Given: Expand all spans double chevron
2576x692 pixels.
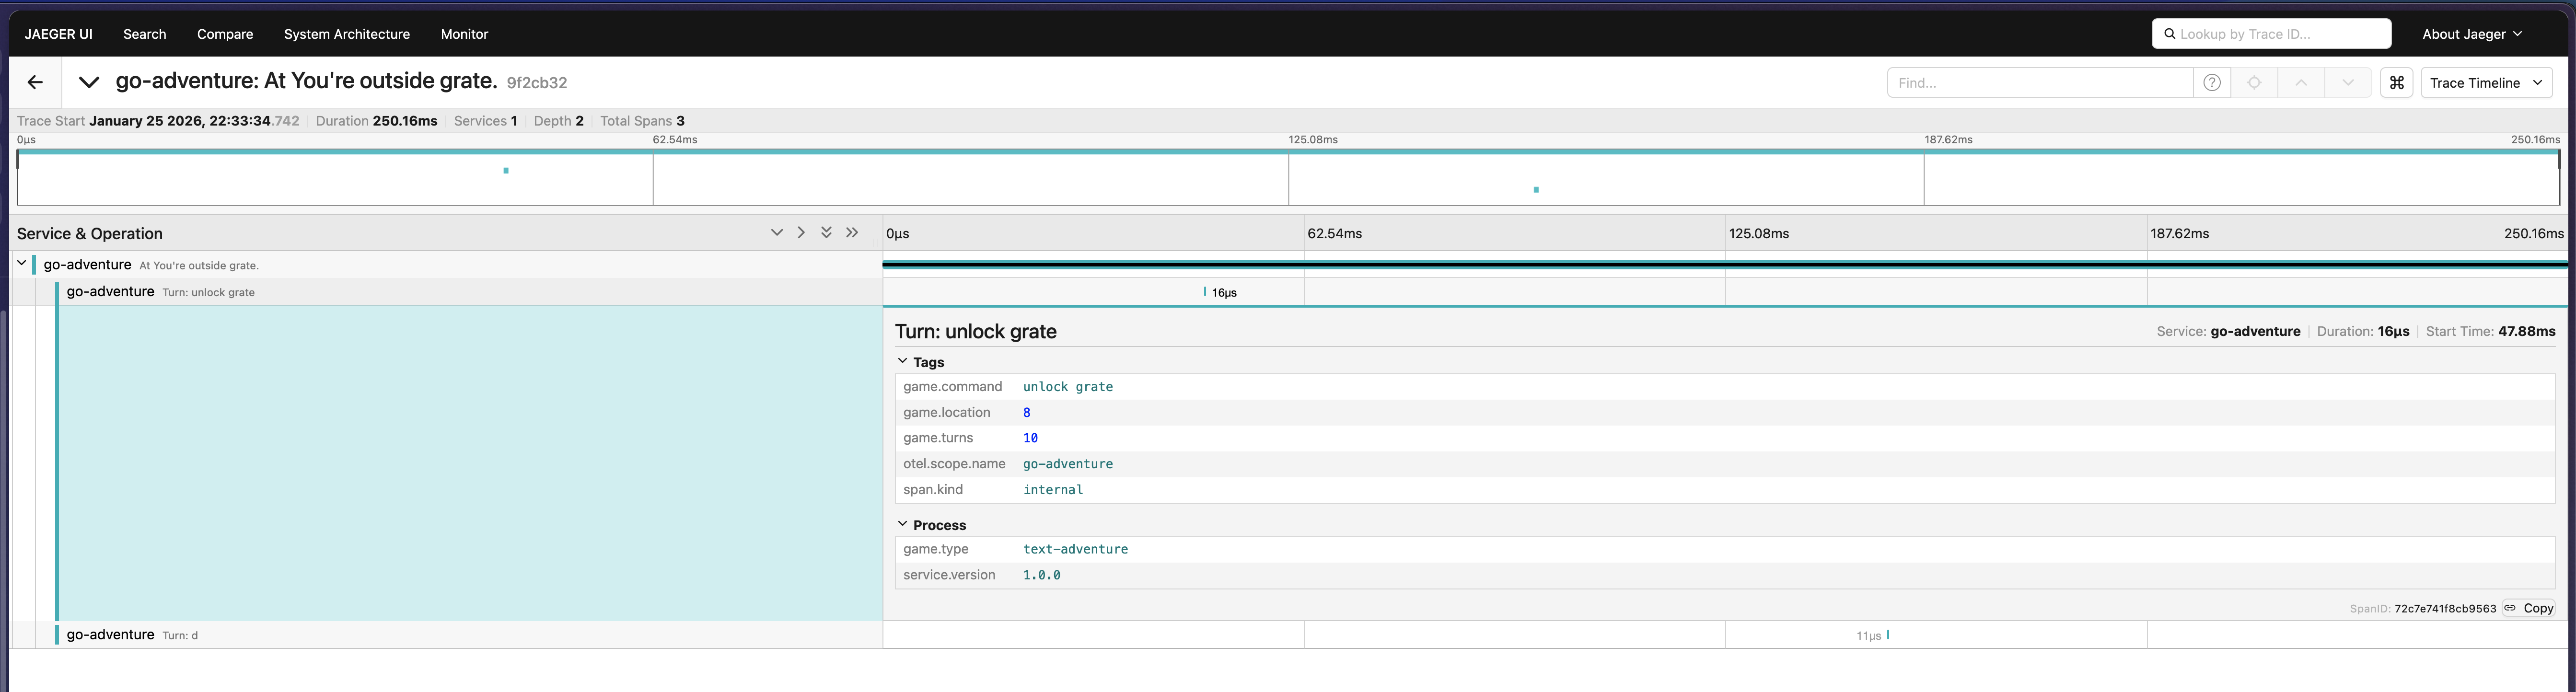Looking at the screenshot, I should (826, 233).
